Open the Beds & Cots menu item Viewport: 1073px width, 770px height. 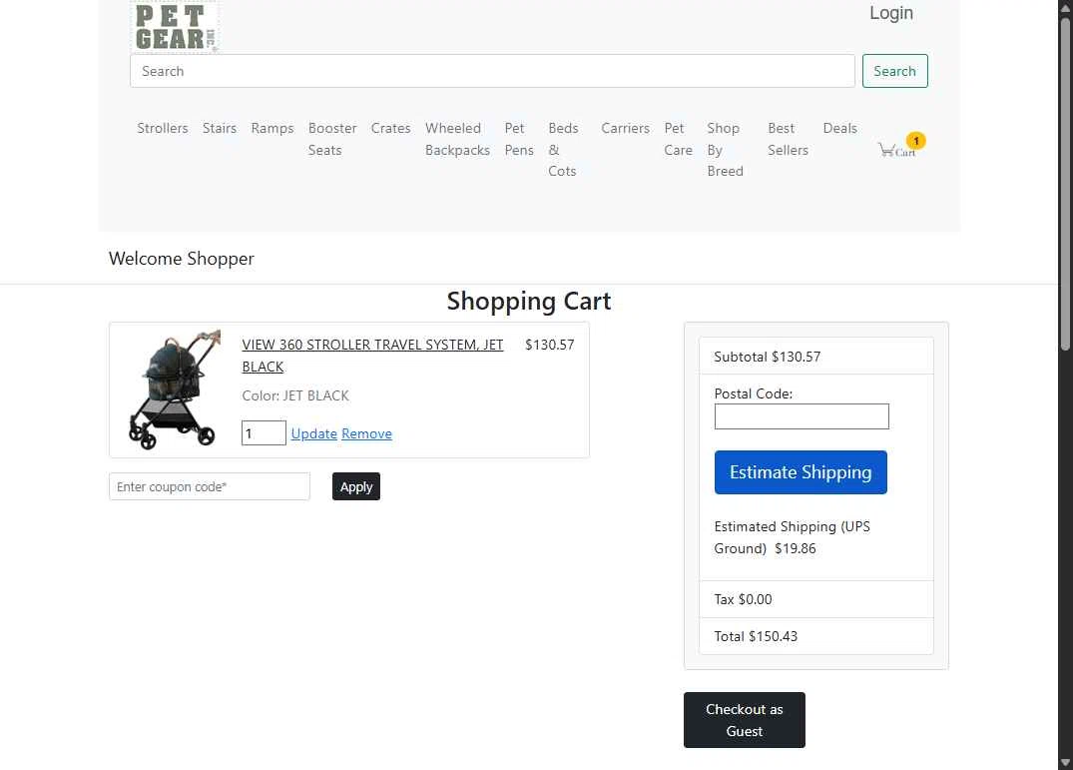click(x=563, y=149)
